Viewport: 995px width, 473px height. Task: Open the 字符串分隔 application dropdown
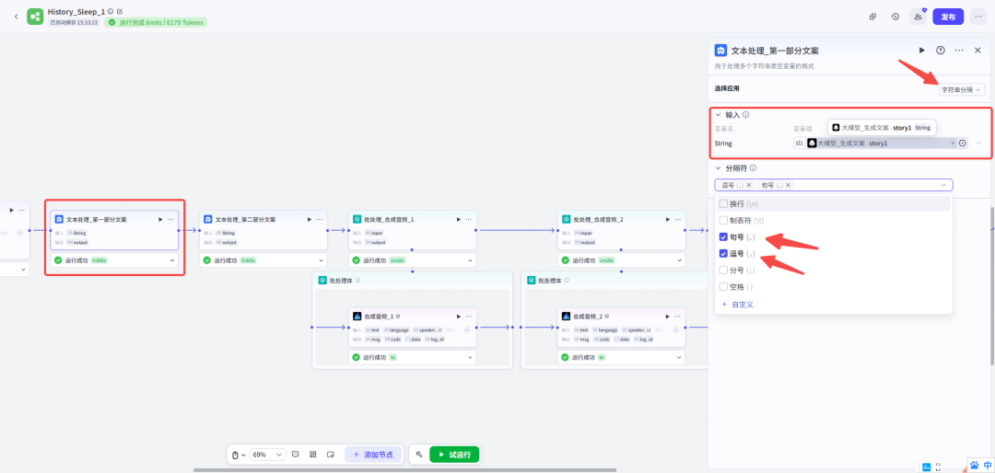pos(961,90)
